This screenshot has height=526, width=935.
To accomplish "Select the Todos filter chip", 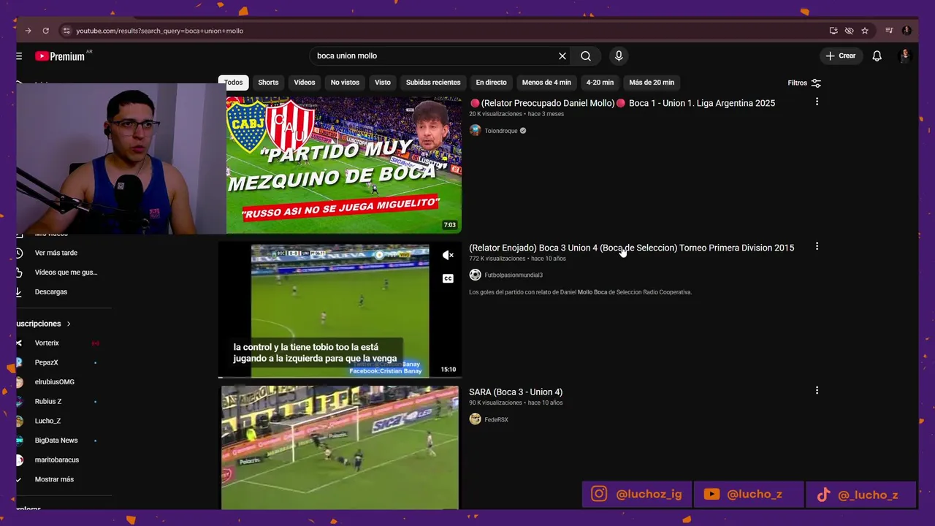I will tap(234, 83).
